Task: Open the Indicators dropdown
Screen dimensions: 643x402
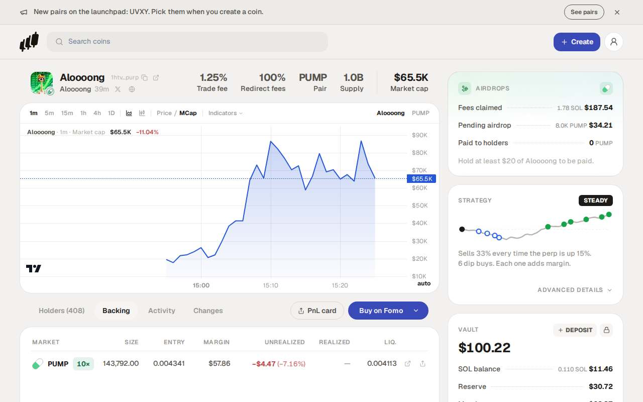Action: pos(226,113)
